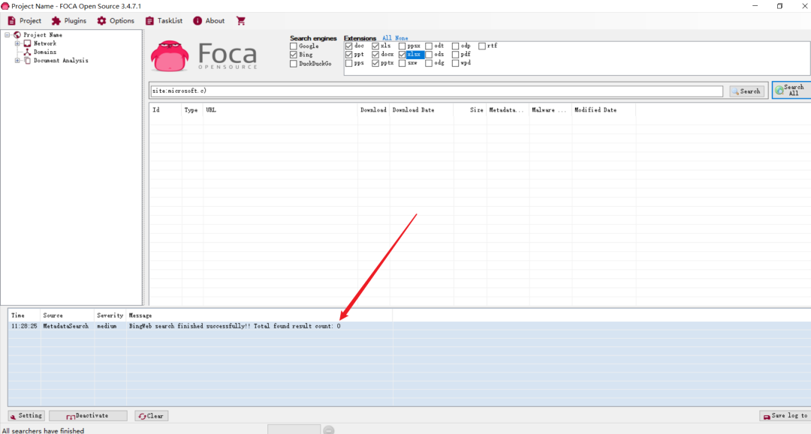
Task: Check the odt extension
Action: click(x=429, y=46)
